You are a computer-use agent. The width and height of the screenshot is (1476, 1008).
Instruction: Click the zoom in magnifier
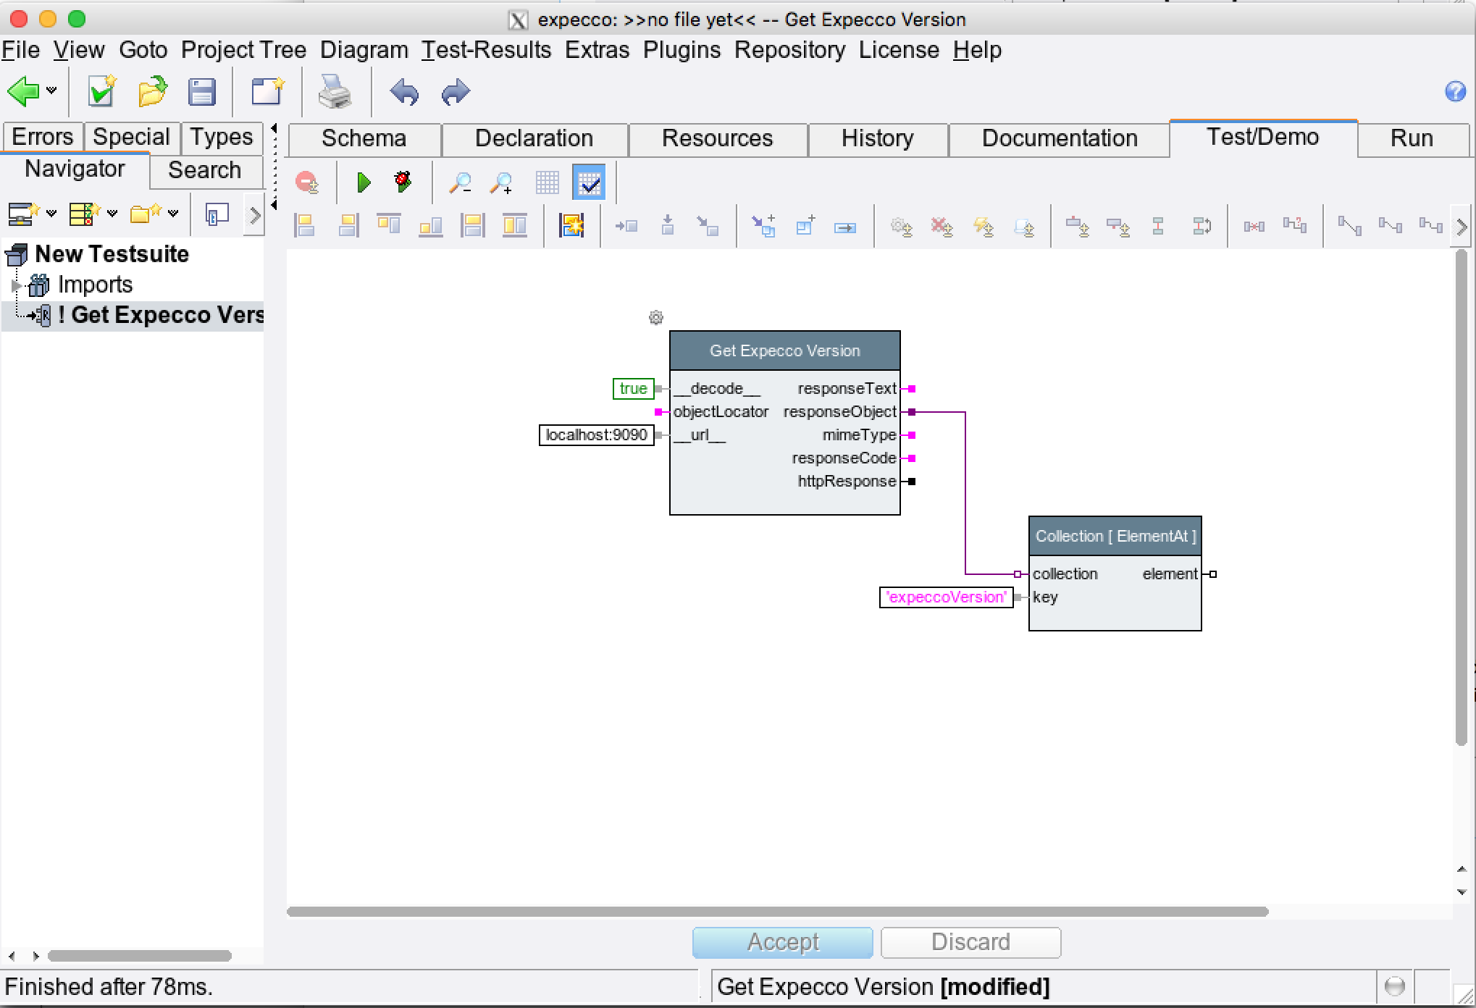click(x=501, y=182)
